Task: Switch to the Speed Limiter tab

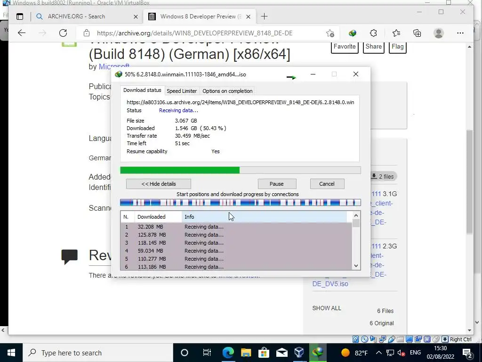Action: tap(182, 91)
